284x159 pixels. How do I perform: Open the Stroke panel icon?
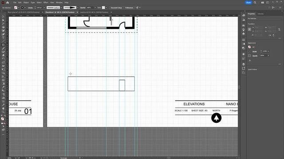[244, 40]
